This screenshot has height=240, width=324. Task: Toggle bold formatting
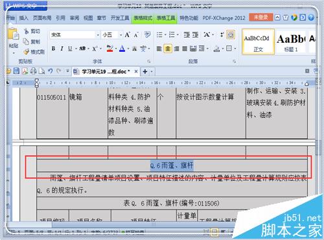point(53,49)
